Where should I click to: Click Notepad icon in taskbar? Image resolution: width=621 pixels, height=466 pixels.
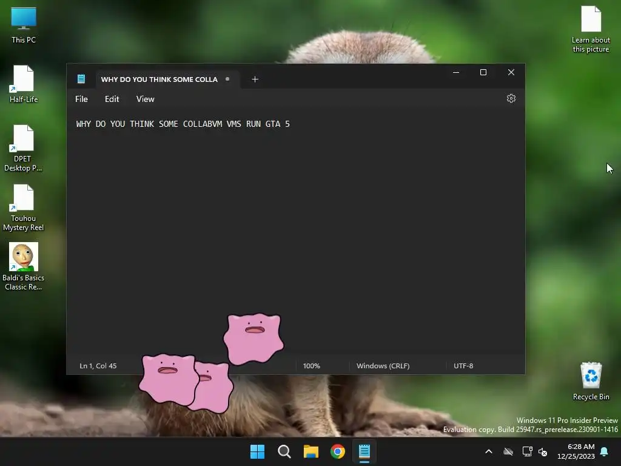[x=364, y=451]
